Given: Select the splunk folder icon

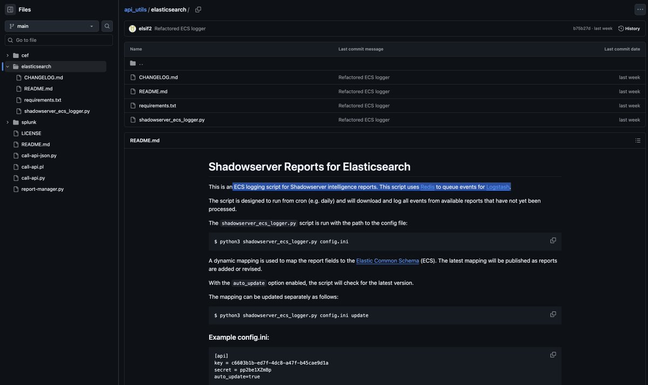Looking at the screenshot, I should pos(15,121).
